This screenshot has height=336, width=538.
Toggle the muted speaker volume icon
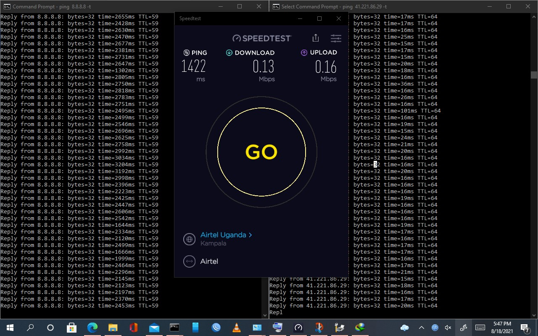(x=448, y=328)
